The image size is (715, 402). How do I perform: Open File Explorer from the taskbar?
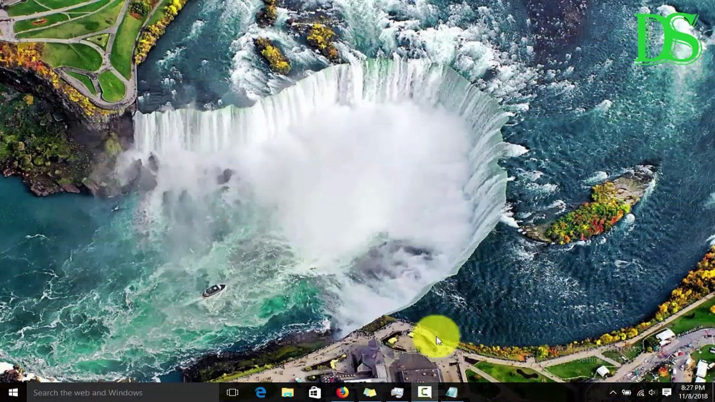pyautogui.click(x=288, y=393)
